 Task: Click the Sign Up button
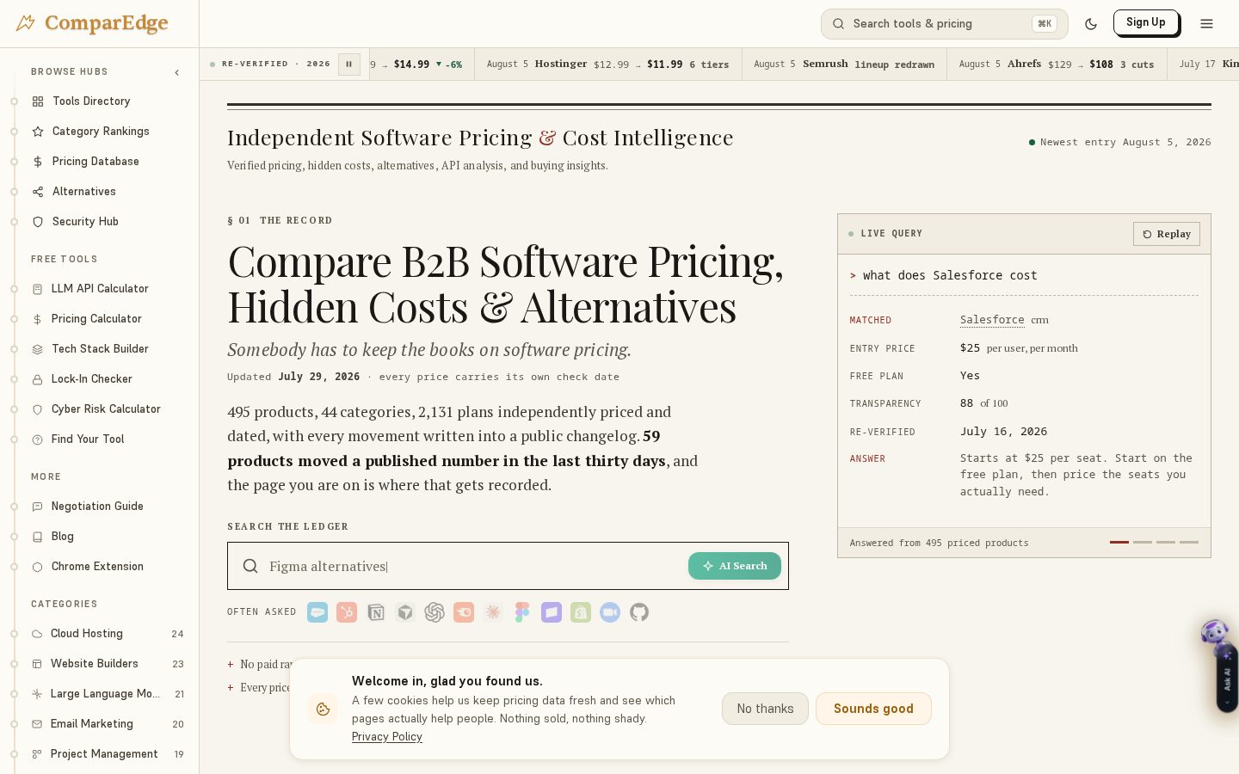(1146, 22)
